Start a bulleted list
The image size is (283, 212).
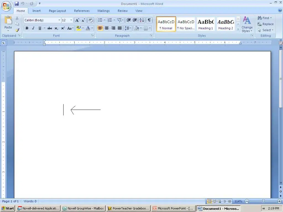pos(100,20)
